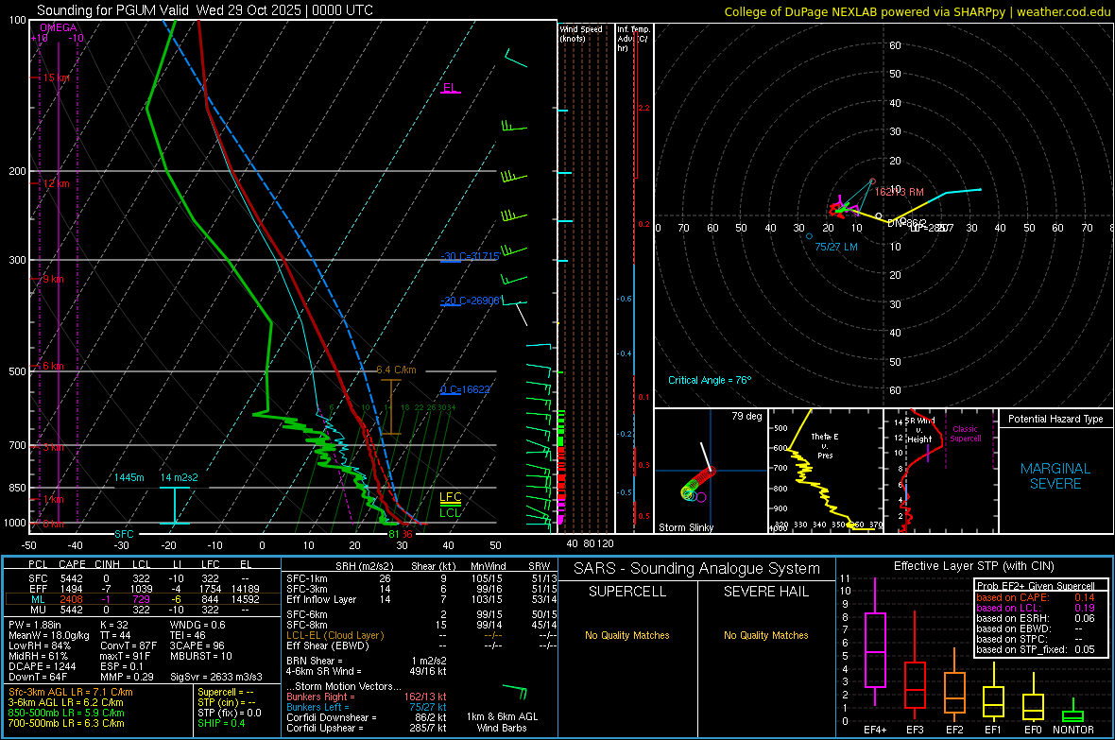Click the MARGINAL SEVERE hazard text
Viewport: 1115px width, 740px height.
(1056, 476)
